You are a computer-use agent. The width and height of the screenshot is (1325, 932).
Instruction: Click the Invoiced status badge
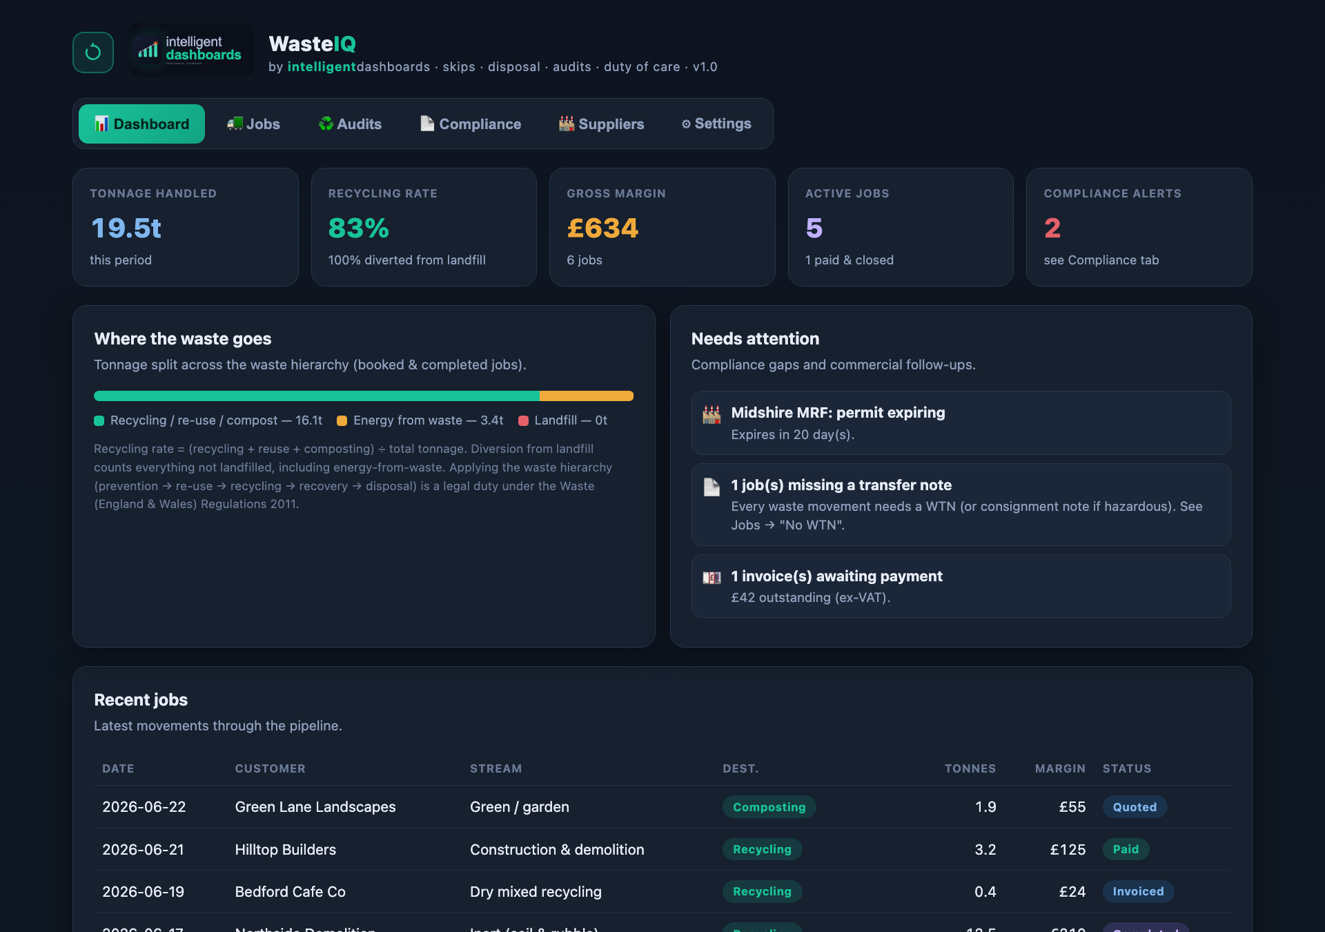coord(1138,891)
